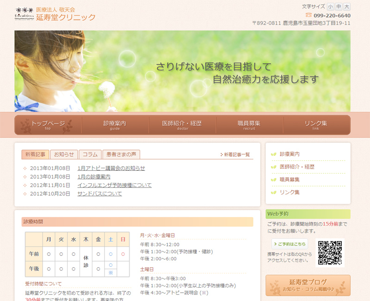370x301 pixels.
Task: Click the sidebar 医師紹介・経歴 link
Action: [x=297, y=167]
